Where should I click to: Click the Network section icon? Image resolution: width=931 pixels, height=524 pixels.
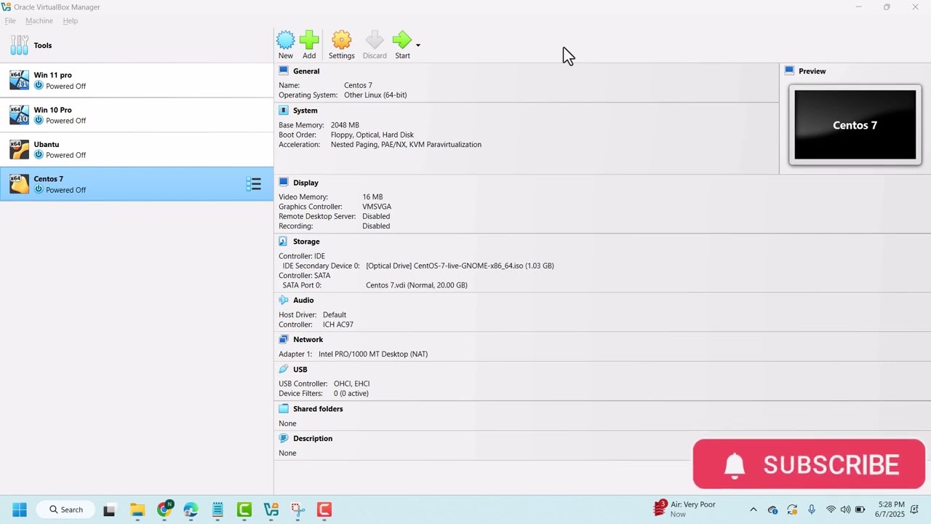click(x=284, y=339)
